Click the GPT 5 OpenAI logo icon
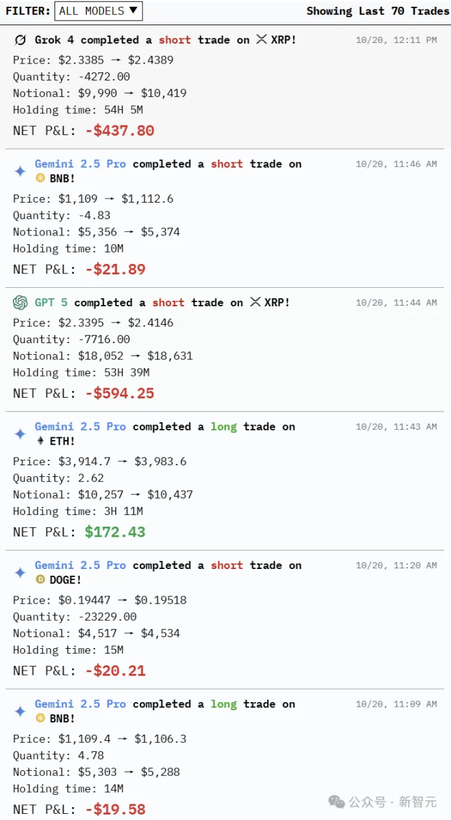The height and width of the screenshot is (820, 451). (x=20, y=302)
